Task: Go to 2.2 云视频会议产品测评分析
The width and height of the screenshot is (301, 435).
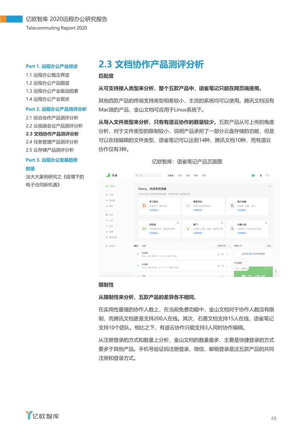Action: [54, 126]
